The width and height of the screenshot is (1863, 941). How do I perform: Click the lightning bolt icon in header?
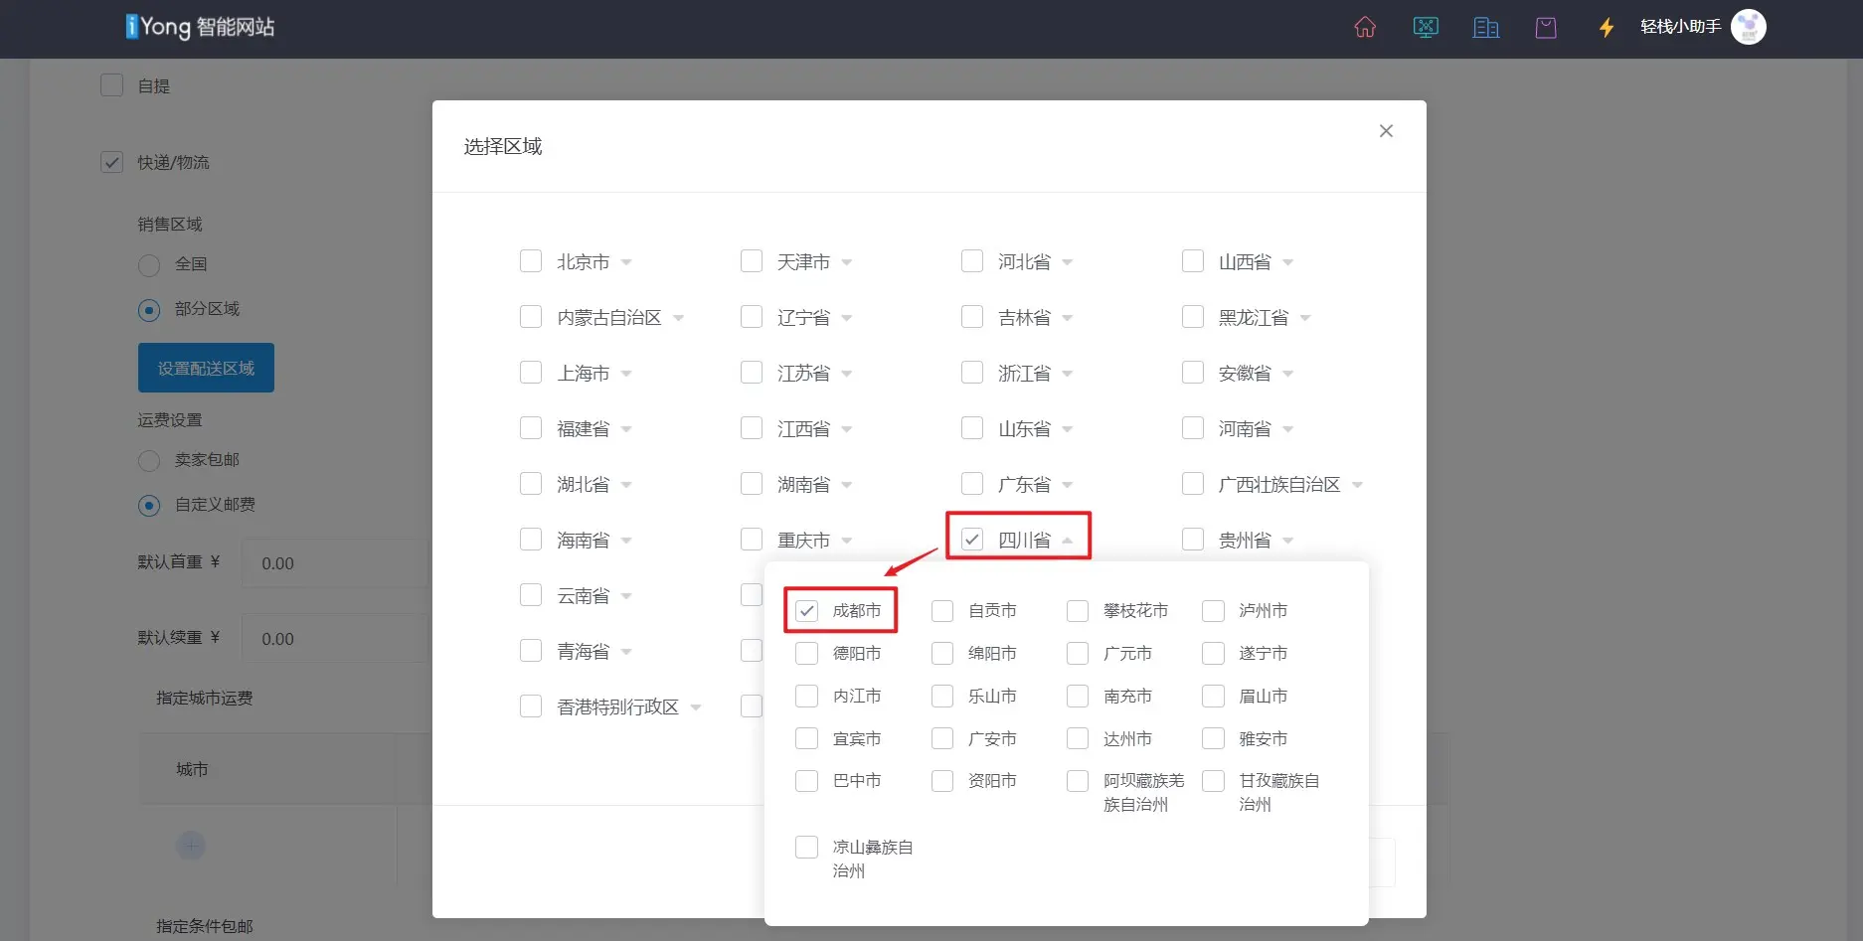1606,27
